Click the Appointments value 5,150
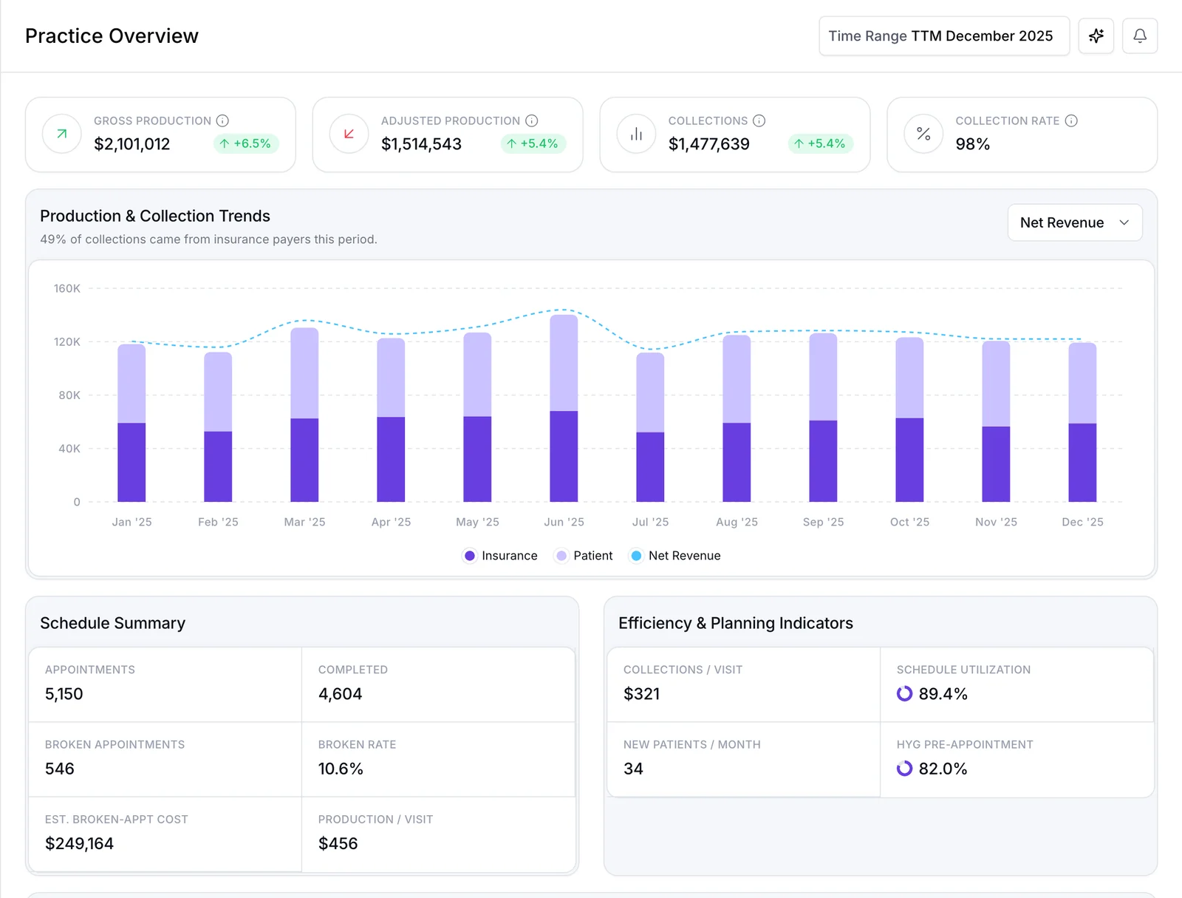 [64, 694]
